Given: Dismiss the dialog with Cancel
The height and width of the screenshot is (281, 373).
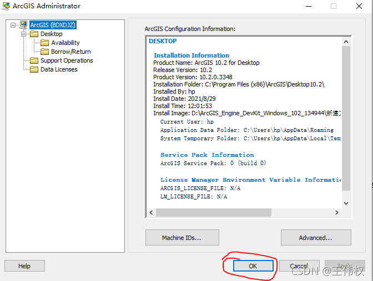Looking at the screenshot, I should (299, 266).
